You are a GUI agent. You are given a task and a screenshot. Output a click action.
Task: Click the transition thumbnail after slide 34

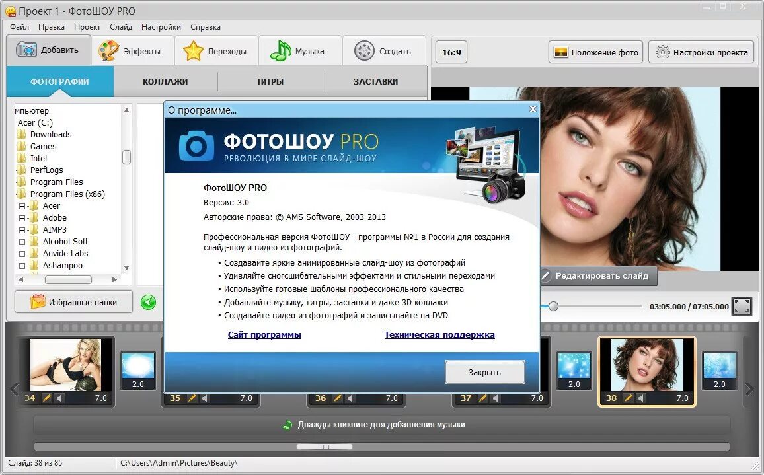(x=138, y=371)
